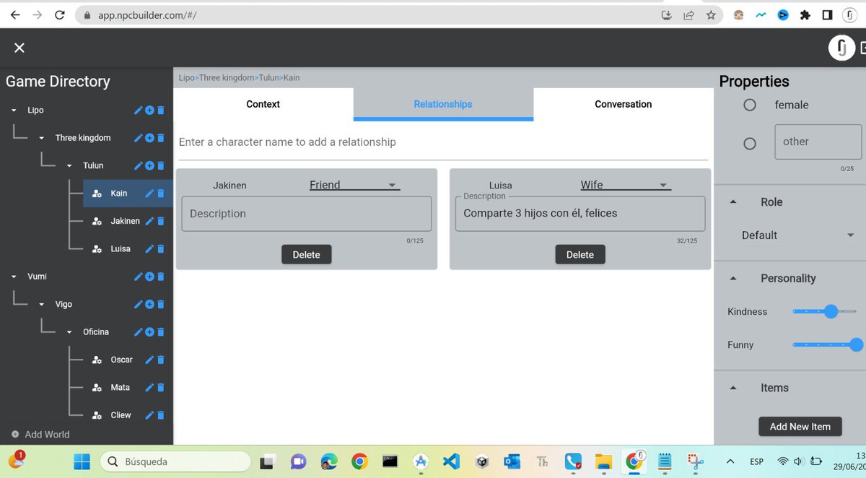Select Jakinen in the game directory
The height and width of the screenshot is (478, 866).
tap(125, 221)
